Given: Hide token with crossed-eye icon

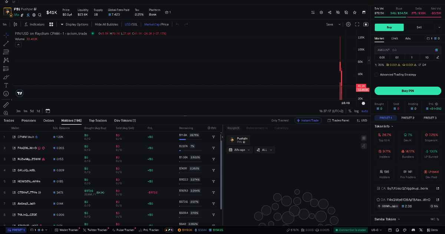Looking at the screenshot, I should click(338, 12).
